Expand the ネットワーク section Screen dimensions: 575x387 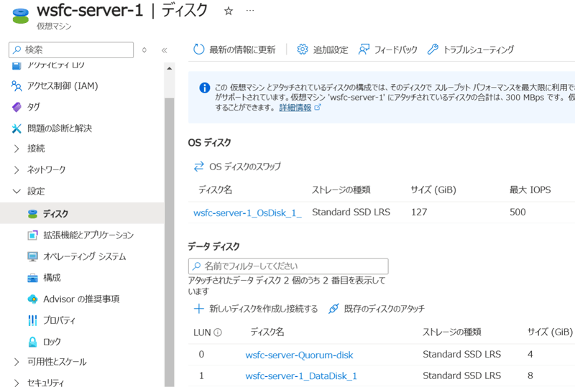40,169
